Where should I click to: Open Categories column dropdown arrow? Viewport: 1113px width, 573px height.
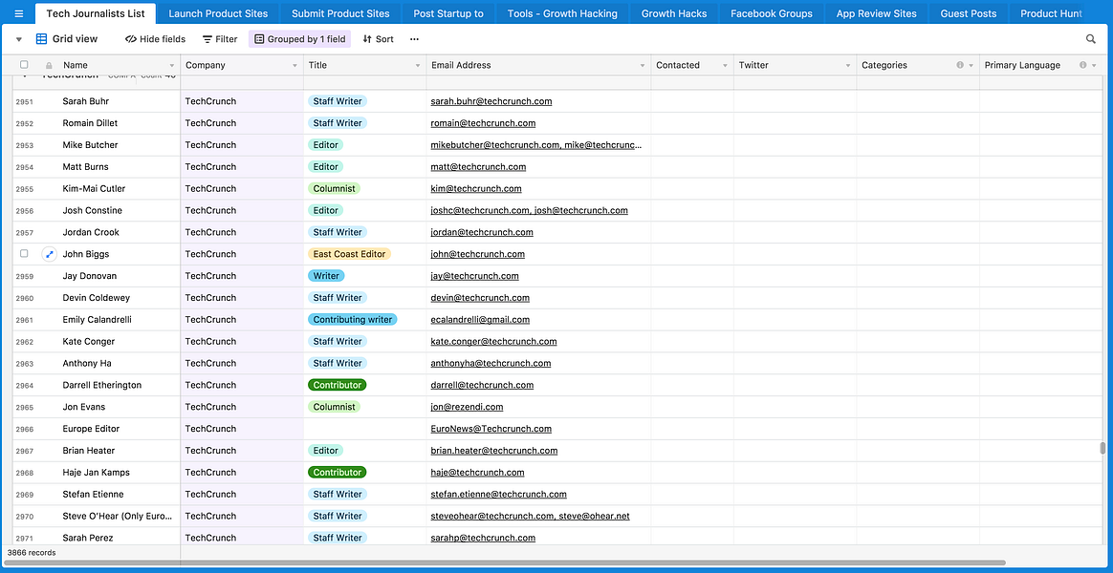[971, 65]
